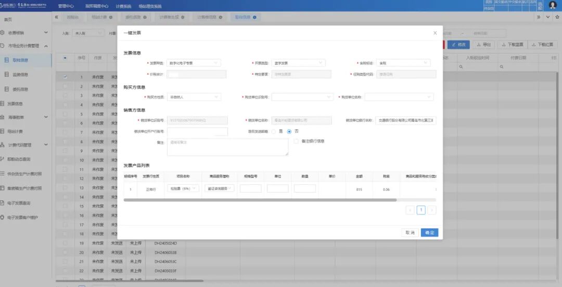Confirm the invoice with 确定 button

pyautogui.click(x=429, y=233)
